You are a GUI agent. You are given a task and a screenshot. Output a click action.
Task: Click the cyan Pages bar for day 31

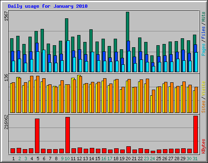click(x=196, y=62)
